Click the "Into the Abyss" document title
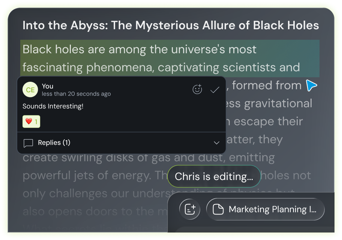This screenshot has width=342, height=240. point(171,25)
